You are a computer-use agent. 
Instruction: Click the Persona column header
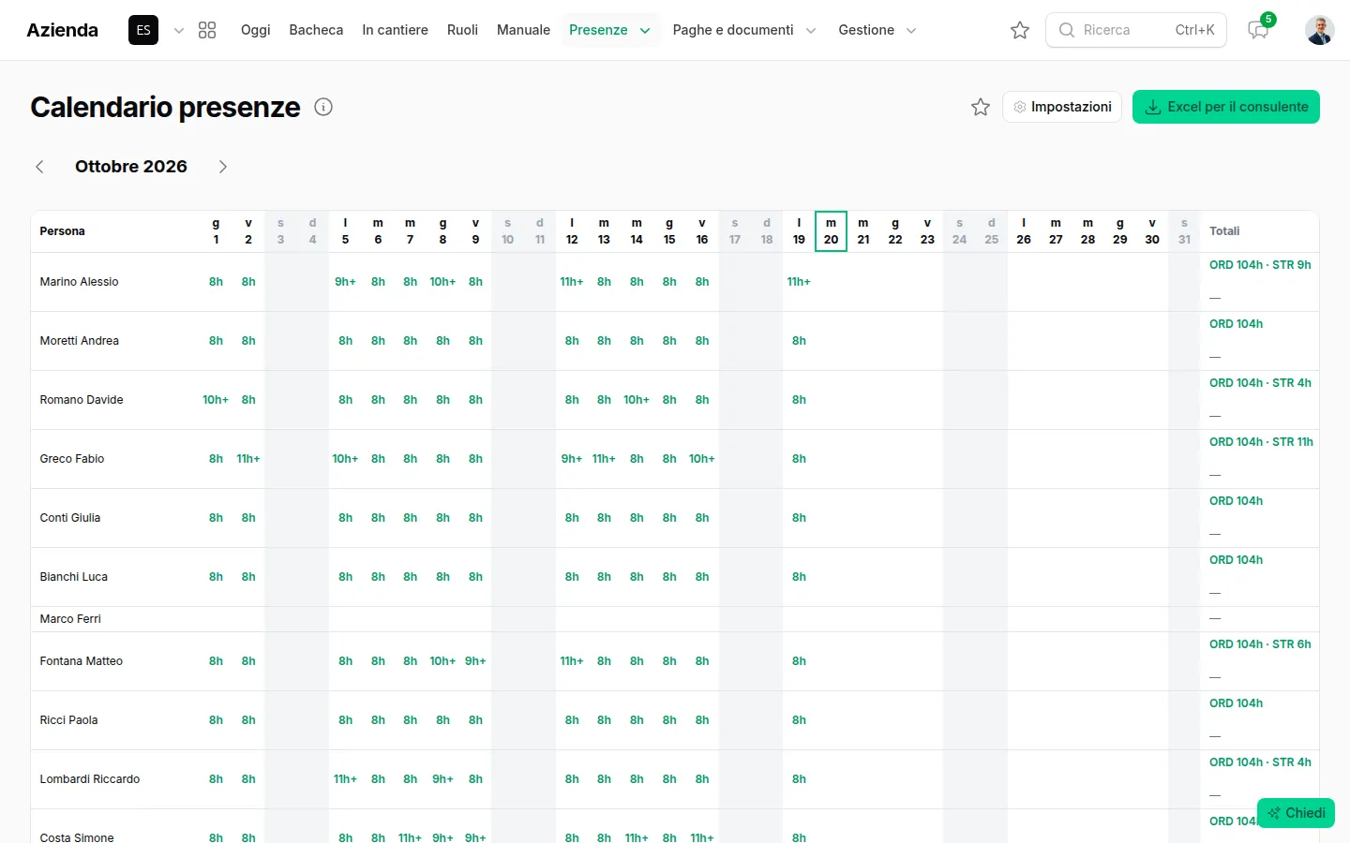pos(62,231)
